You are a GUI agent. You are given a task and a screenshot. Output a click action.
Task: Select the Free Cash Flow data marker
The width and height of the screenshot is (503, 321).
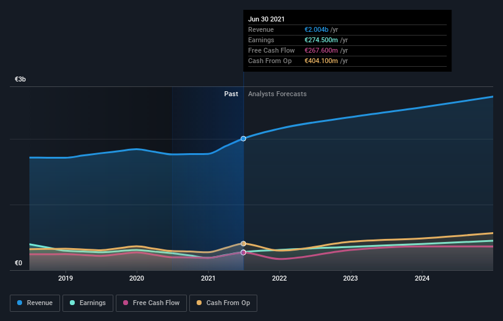tap(243, 252)
